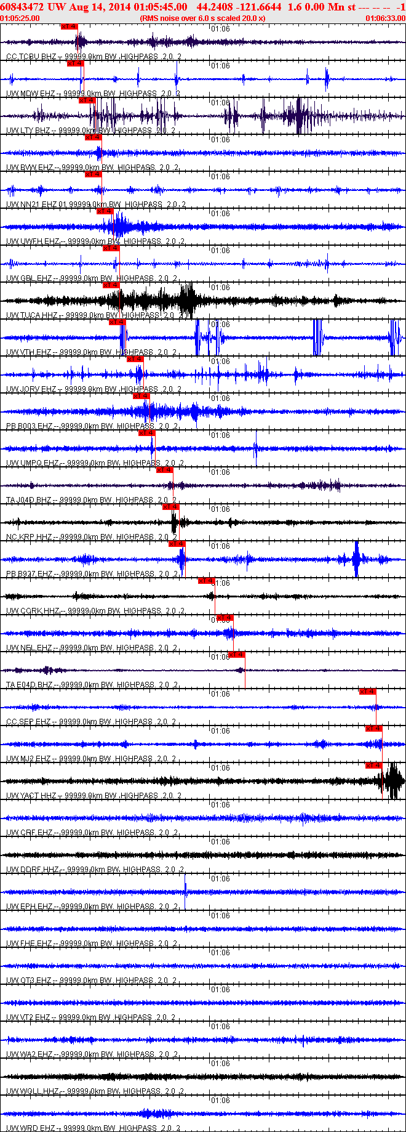This screenshot has height=1132, width=406.
Task: Click the end time 01:06:33.00
Action: coord(386,18)
